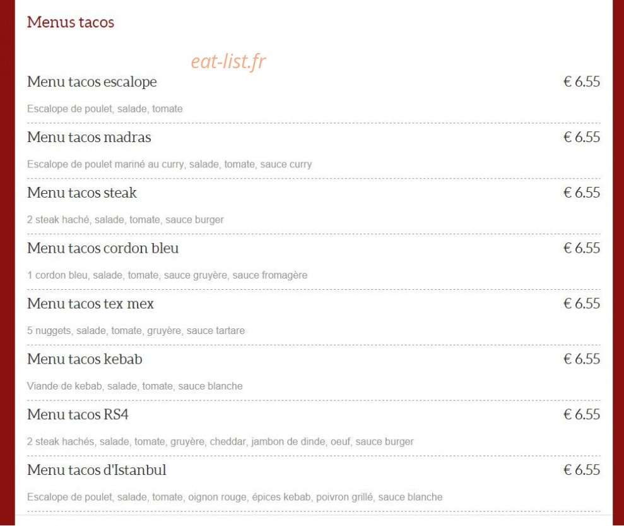Select the Menu tacos escalope item

tap(92, 81)
